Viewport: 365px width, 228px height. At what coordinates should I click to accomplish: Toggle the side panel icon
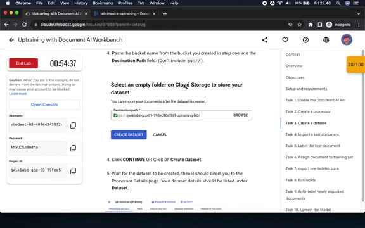coord(320,25)
